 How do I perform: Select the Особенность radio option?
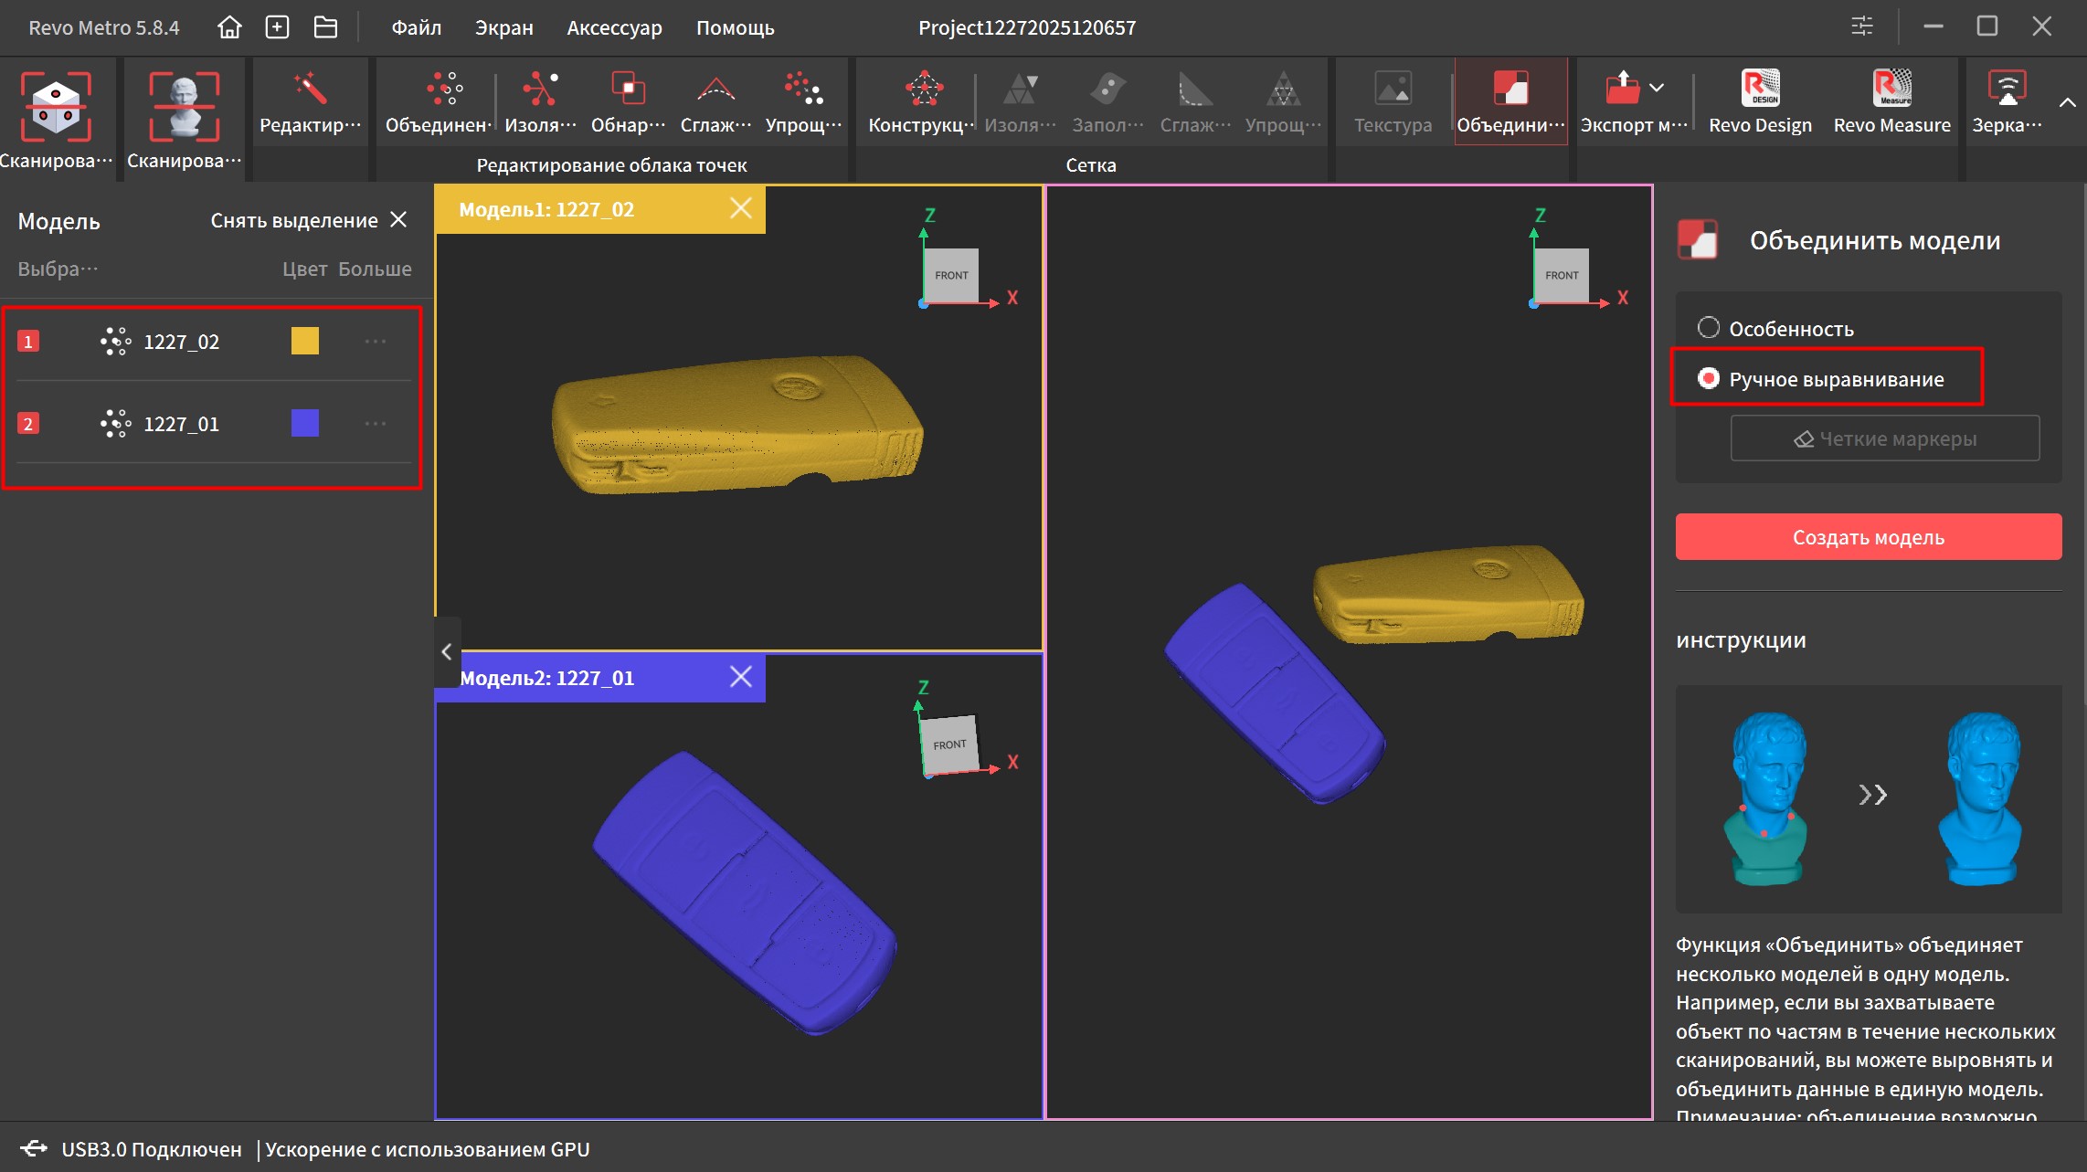(x=1708, y=328)
